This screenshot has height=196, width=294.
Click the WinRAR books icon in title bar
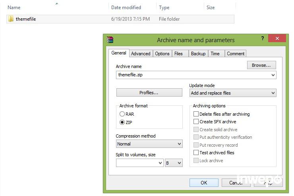tap(110, 39)
